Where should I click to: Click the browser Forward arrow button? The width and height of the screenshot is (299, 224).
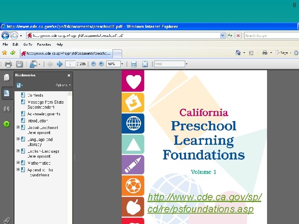click(14, 35)
